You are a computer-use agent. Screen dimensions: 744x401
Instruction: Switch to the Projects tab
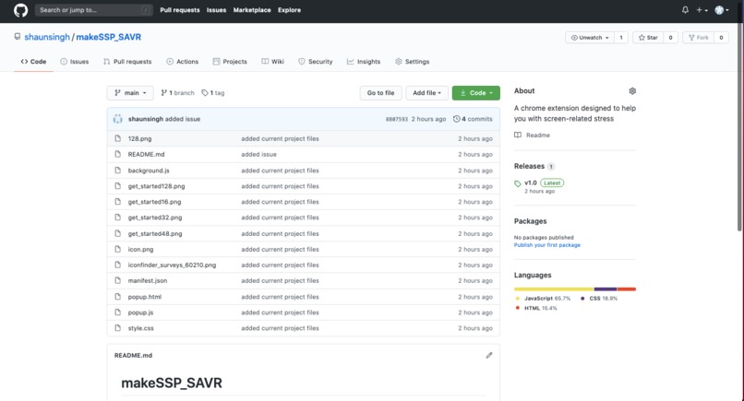tap(230, 62)
